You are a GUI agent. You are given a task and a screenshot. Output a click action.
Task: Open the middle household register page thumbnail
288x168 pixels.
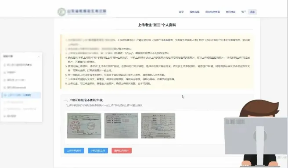tap(121, 125)
